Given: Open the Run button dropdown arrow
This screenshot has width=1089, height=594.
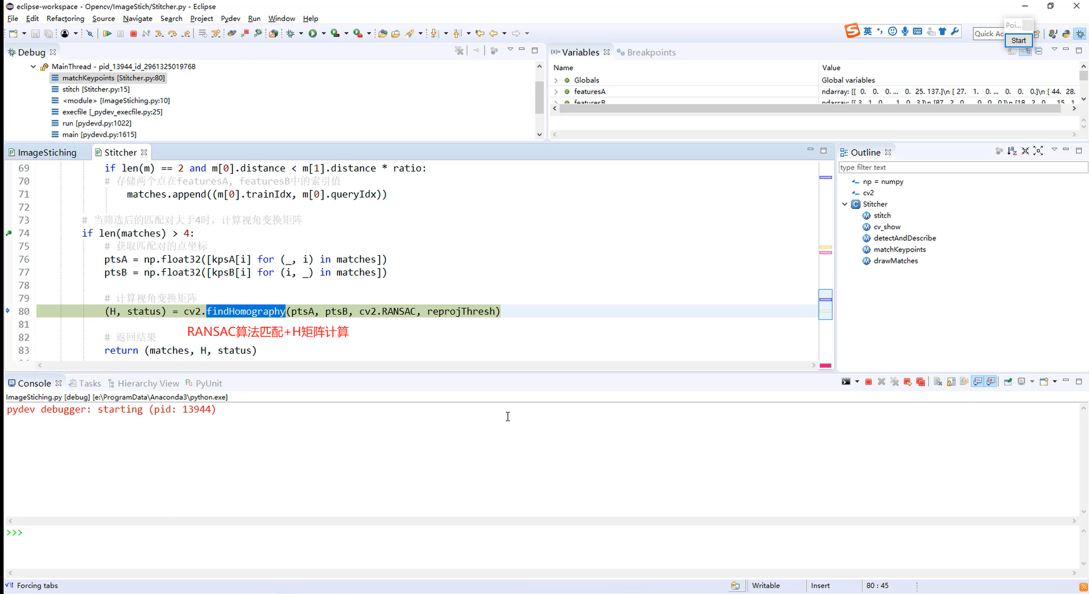Looking at the screenshot, I should pos(323,33).
